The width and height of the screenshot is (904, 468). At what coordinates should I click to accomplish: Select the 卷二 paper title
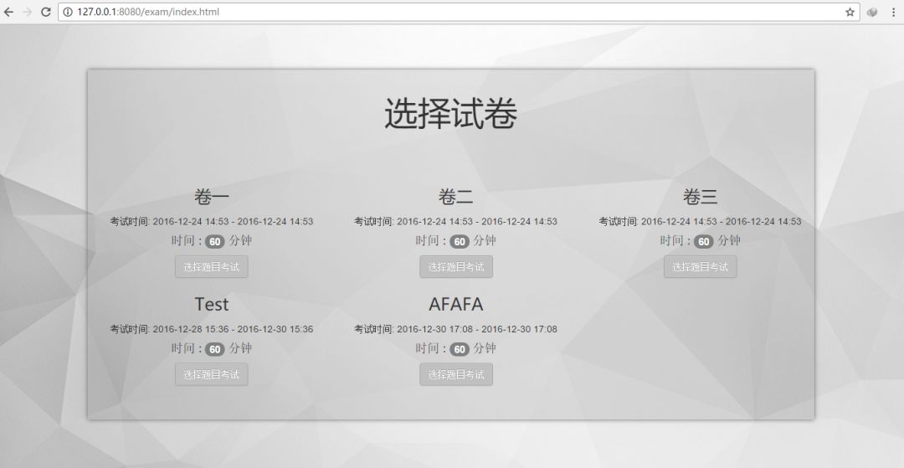click(x=456, y=197)
